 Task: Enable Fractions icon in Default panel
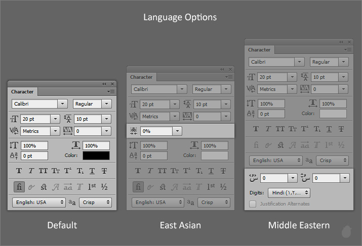click(x=104, y=187)
